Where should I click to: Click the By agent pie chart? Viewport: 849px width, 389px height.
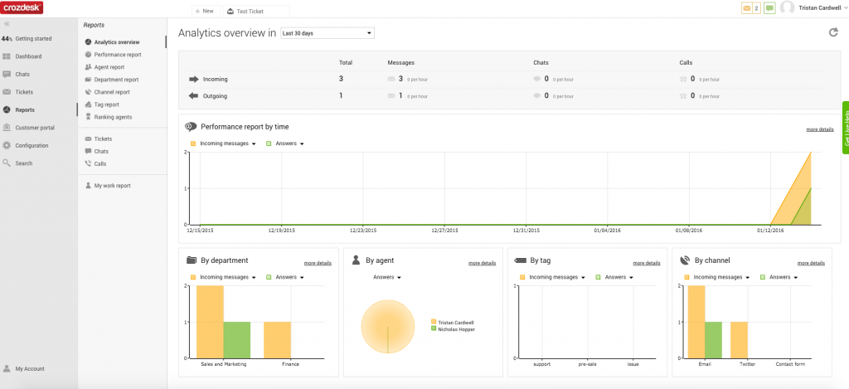pyautogui.click(x=388, y=326)
